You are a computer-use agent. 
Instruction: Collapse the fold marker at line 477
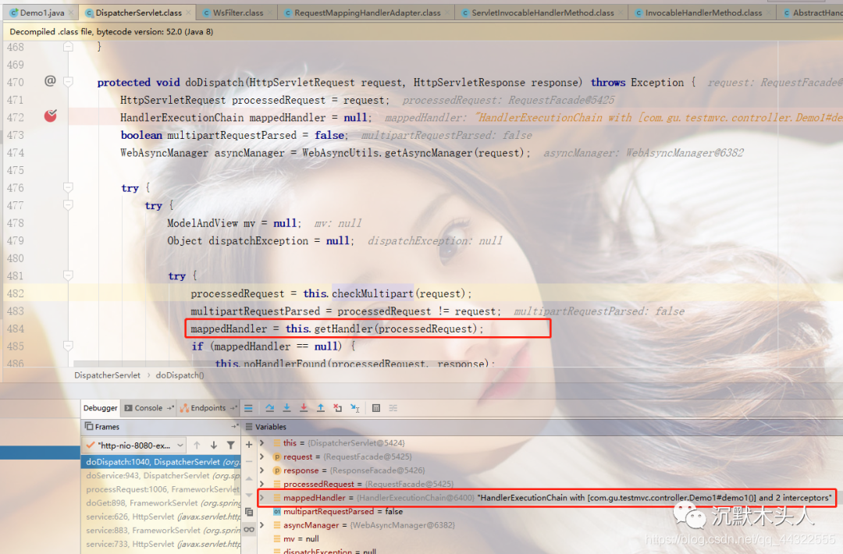tap(68, 205)
